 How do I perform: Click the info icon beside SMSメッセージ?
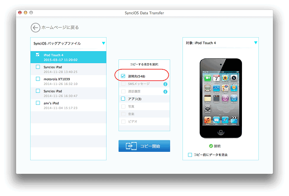pos(165,84)
